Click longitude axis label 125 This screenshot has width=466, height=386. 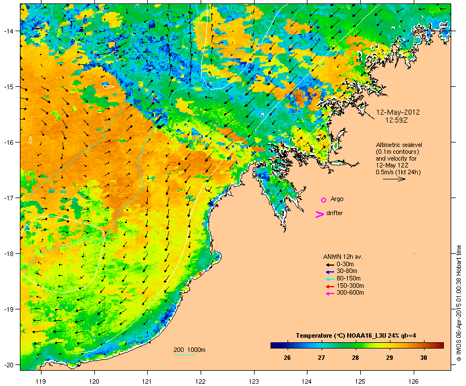tap(360, 381)
